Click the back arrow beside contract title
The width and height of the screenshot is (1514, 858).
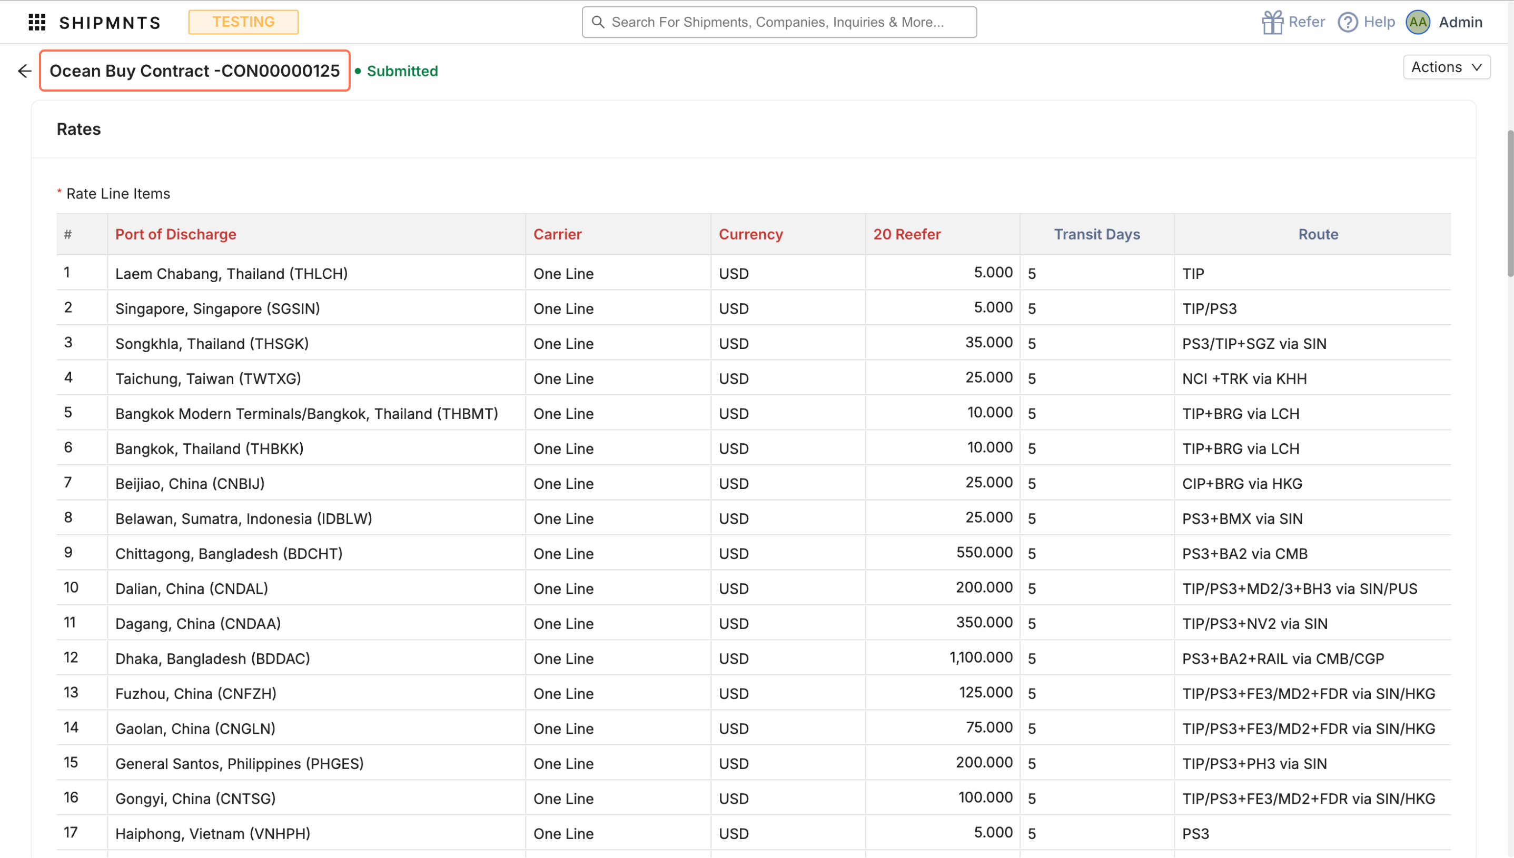click(25, 71)
